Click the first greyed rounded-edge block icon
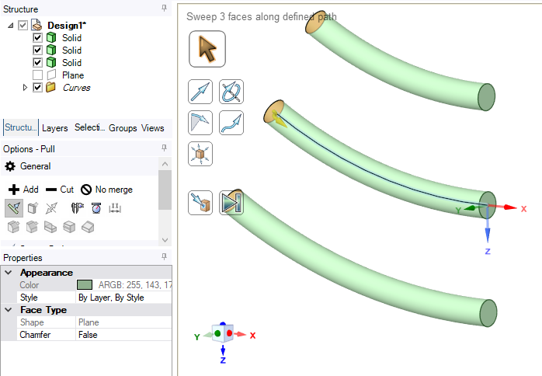The height and width of the screenshot is (376, 542). tap(13, 228)
